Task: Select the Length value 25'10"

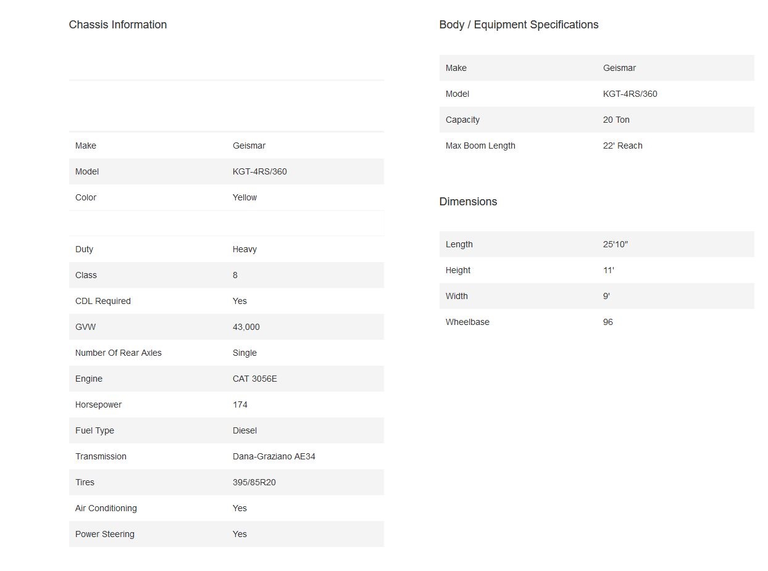Action: [x=615, y=244]
